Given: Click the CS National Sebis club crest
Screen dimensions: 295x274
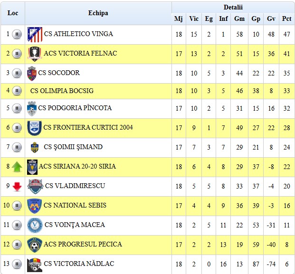Looking at the screenshot, I should [35, 206].
